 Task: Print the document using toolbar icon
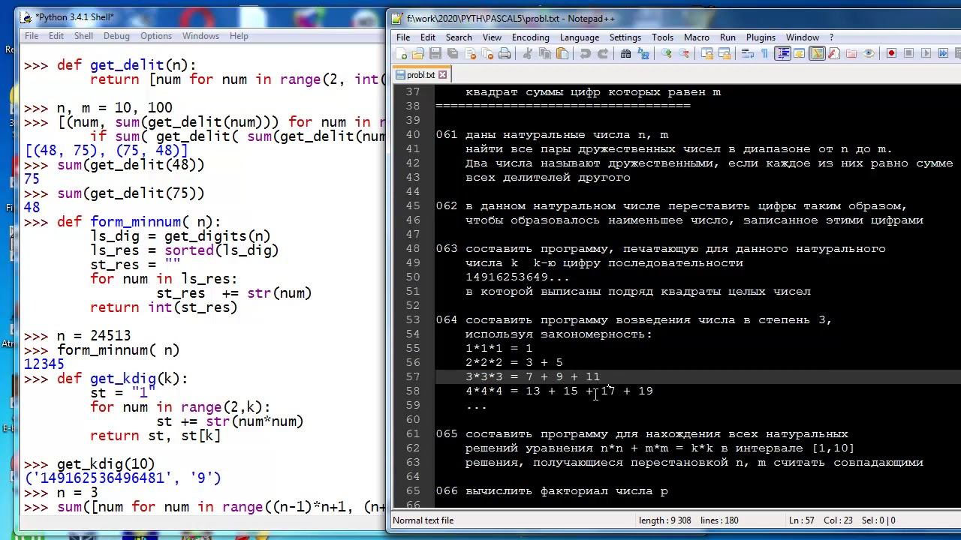point(505,53)
